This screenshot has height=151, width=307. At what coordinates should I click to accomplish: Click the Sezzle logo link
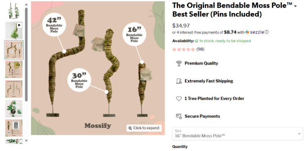click(x=255, y=32)
